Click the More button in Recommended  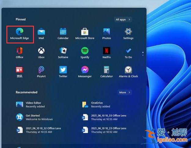[x=125, y=92]
